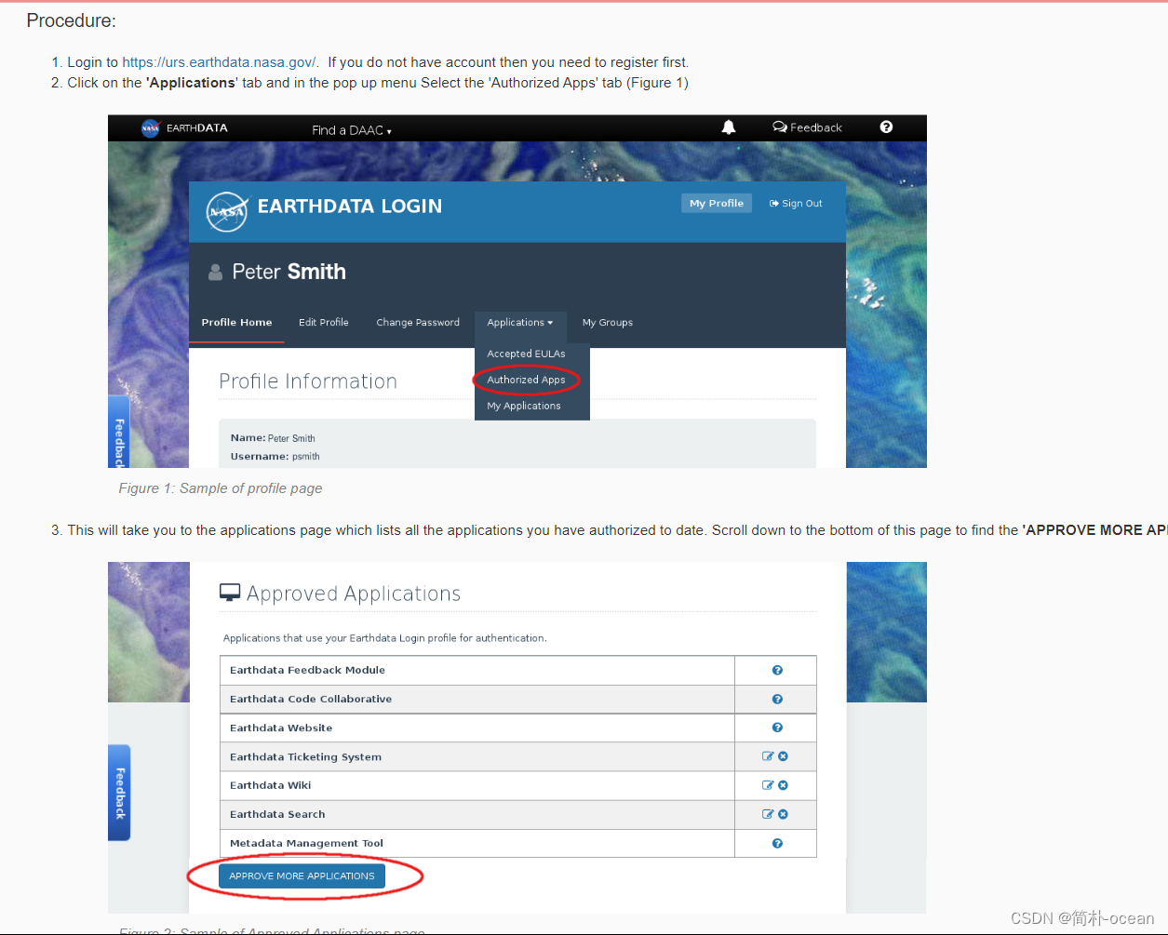This screenshot has width=1168, height=935.
Task: Click the monitor icon beside Approved Applications
Action: 230,593
